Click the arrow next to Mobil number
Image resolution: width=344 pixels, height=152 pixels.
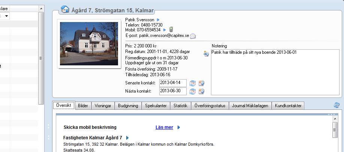click(x=165, y=30)
